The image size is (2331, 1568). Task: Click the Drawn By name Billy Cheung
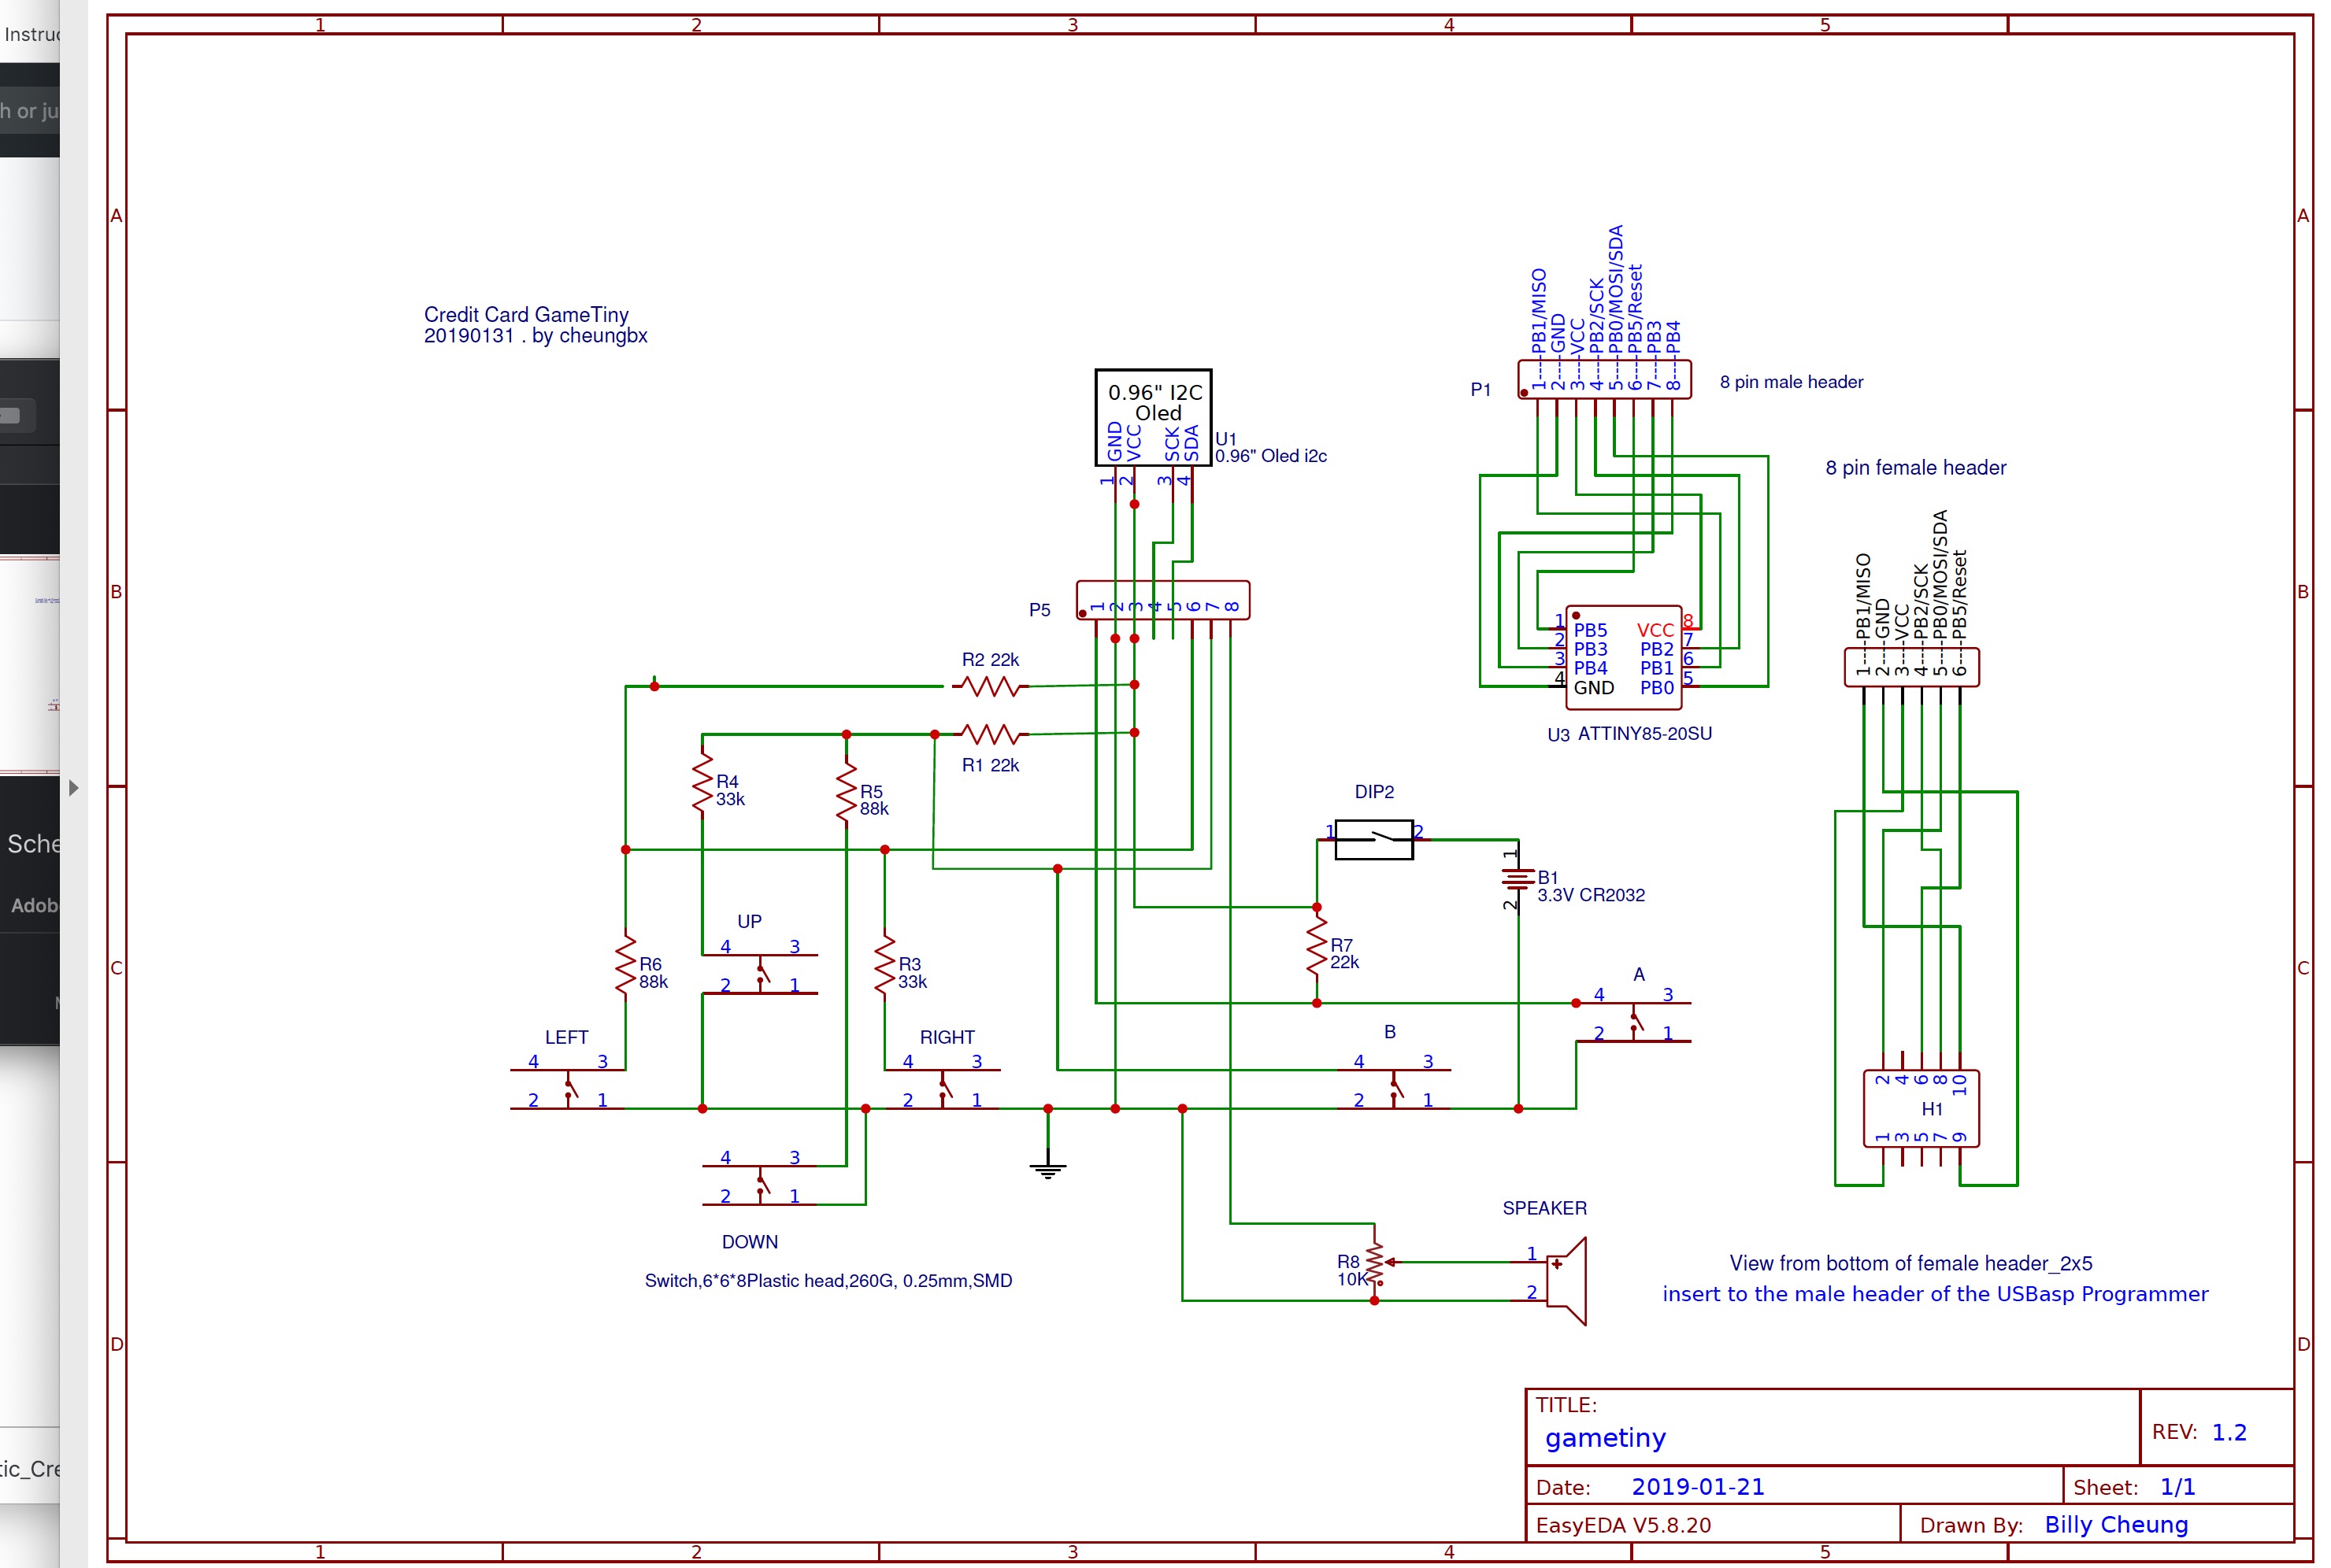(2115, 1524)
